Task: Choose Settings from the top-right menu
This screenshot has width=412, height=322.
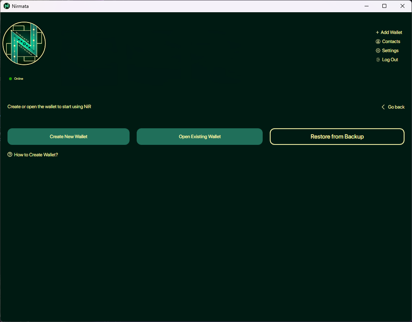Action: point(390,50)
